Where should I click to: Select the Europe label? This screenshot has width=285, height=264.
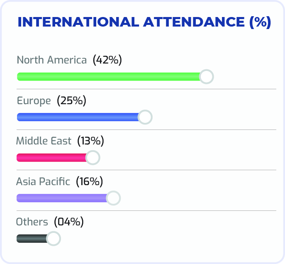34,101
